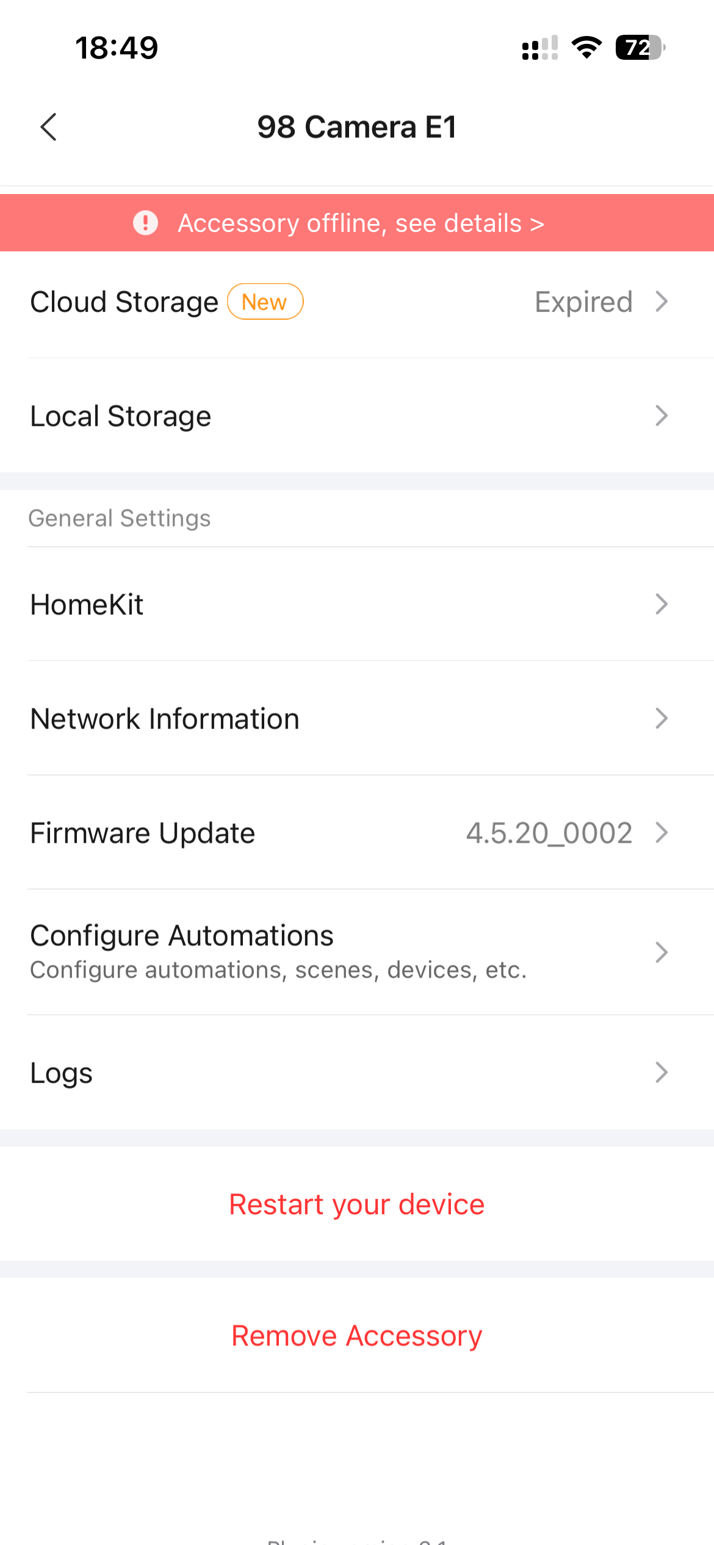Expand the Cloud Storage row chevron
The height and width of the screenshot is (1545, 714).
[x=662, y=301]
